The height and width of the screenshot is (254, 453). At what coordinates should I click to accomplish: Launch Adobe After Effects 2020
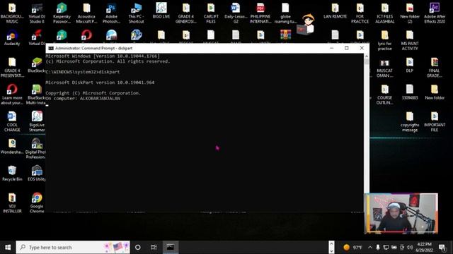pos(435,13)
